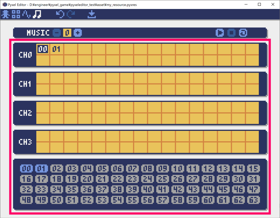This screenshot has width=280, height=218.
Task: Pick sound 03 from the sound picker
Action: [72, 168]
